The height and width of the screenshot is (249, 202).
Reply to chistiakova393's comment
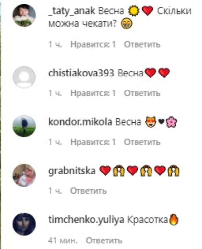(142, 93)
